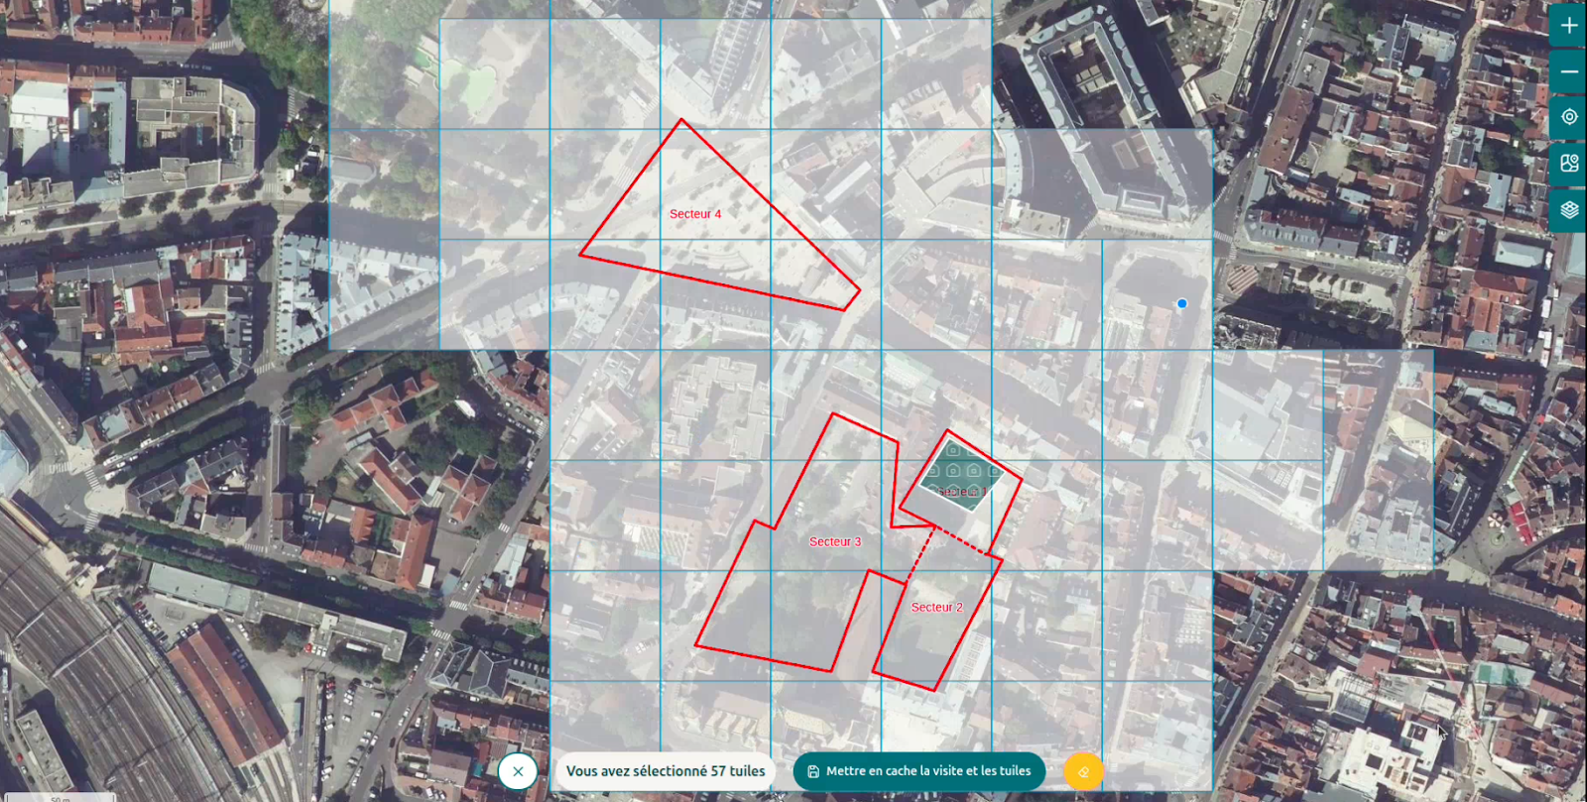The width and height of the screenshot is (1587, 802).
Task: Zoom out with the minus button
Action: (x=1568, y=71)
